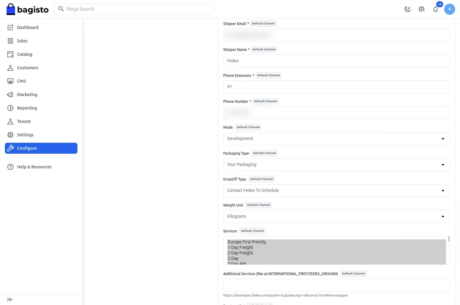The height and width of the screenshot is (305, 460).
Task: Toggle dark mode moon icon
Action: [407, 9]
